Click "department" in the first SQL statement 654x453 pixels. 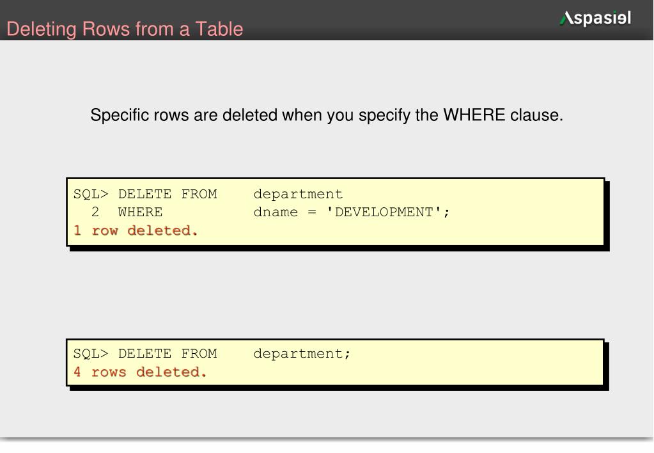point(298,194)
